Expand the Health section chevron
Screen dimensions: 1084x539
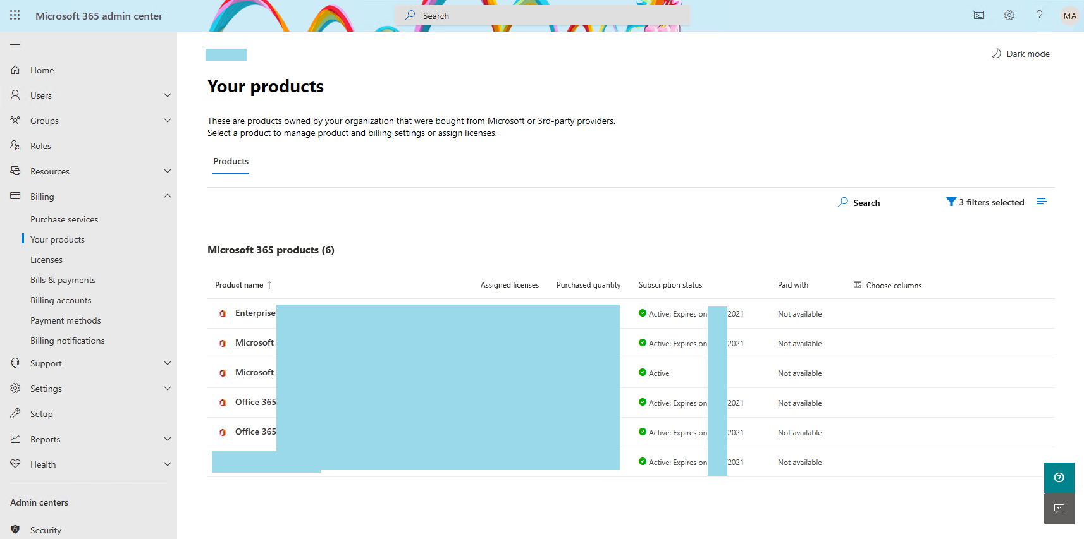point(168,464)
